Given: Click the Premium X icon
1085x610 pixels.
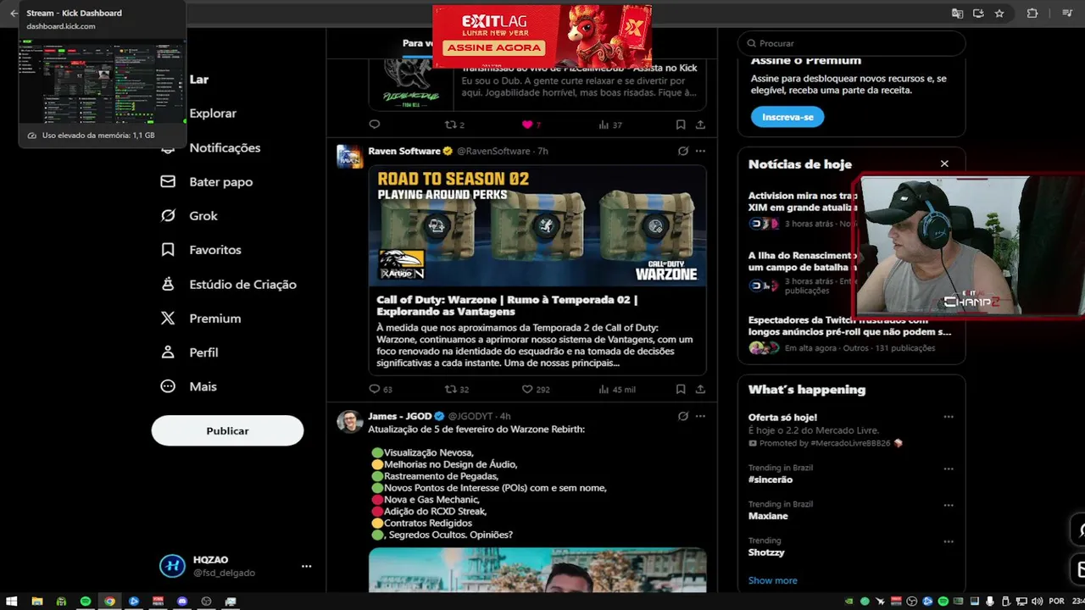Looking at the screenshot, I should (x=168, y=319).
